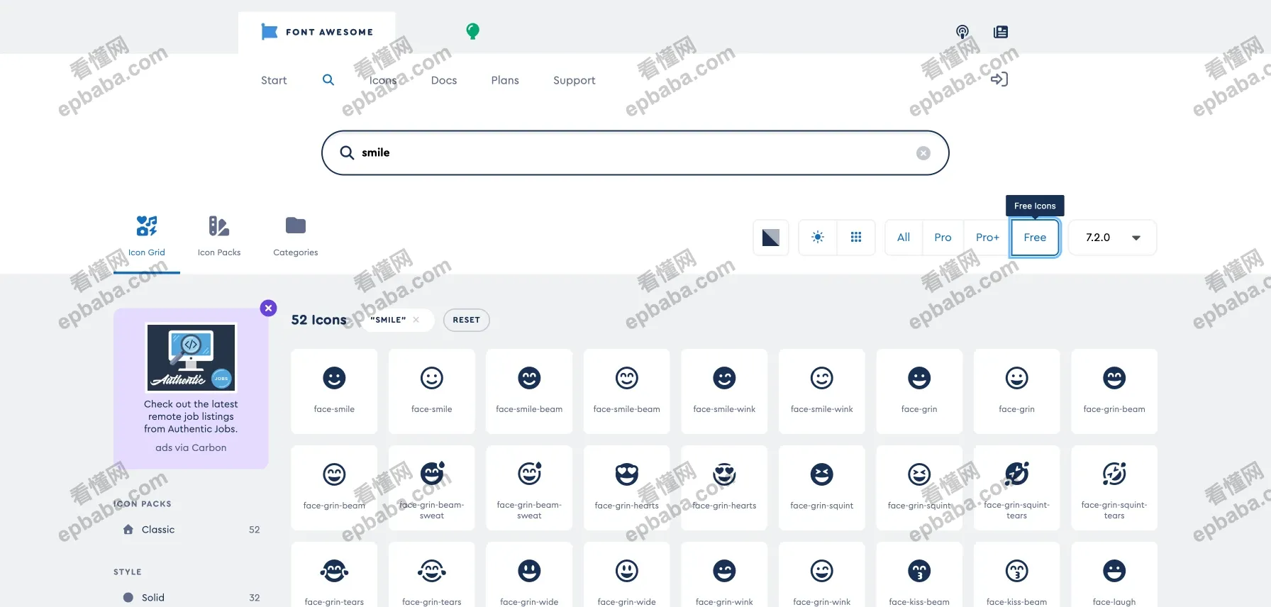Filter icons by All

(904, 238)
